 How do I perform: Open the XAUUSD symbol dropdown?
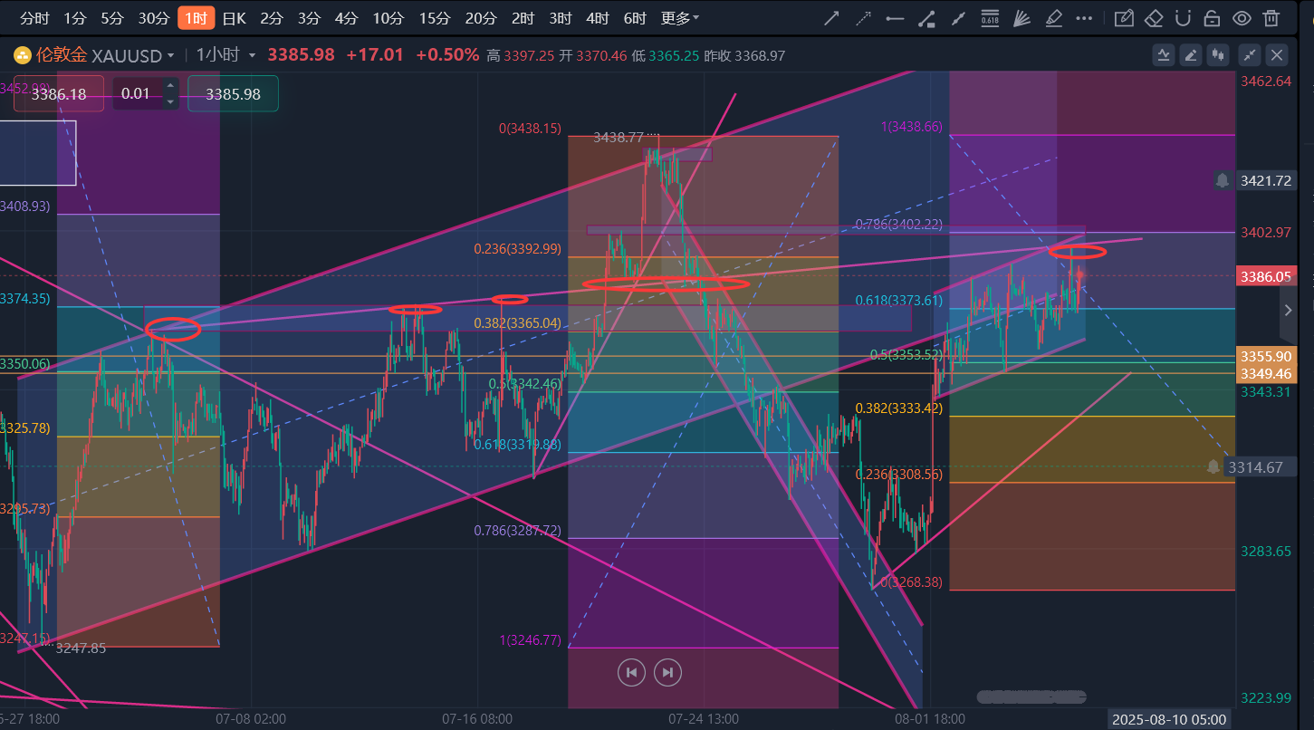click(133, 55)
